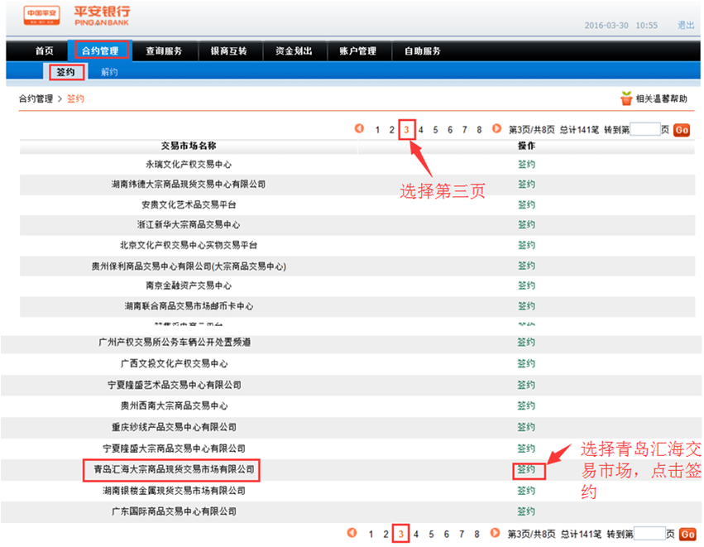
Task: Click 合约管理 in the breadcrumb
Action: pos(36,98)
